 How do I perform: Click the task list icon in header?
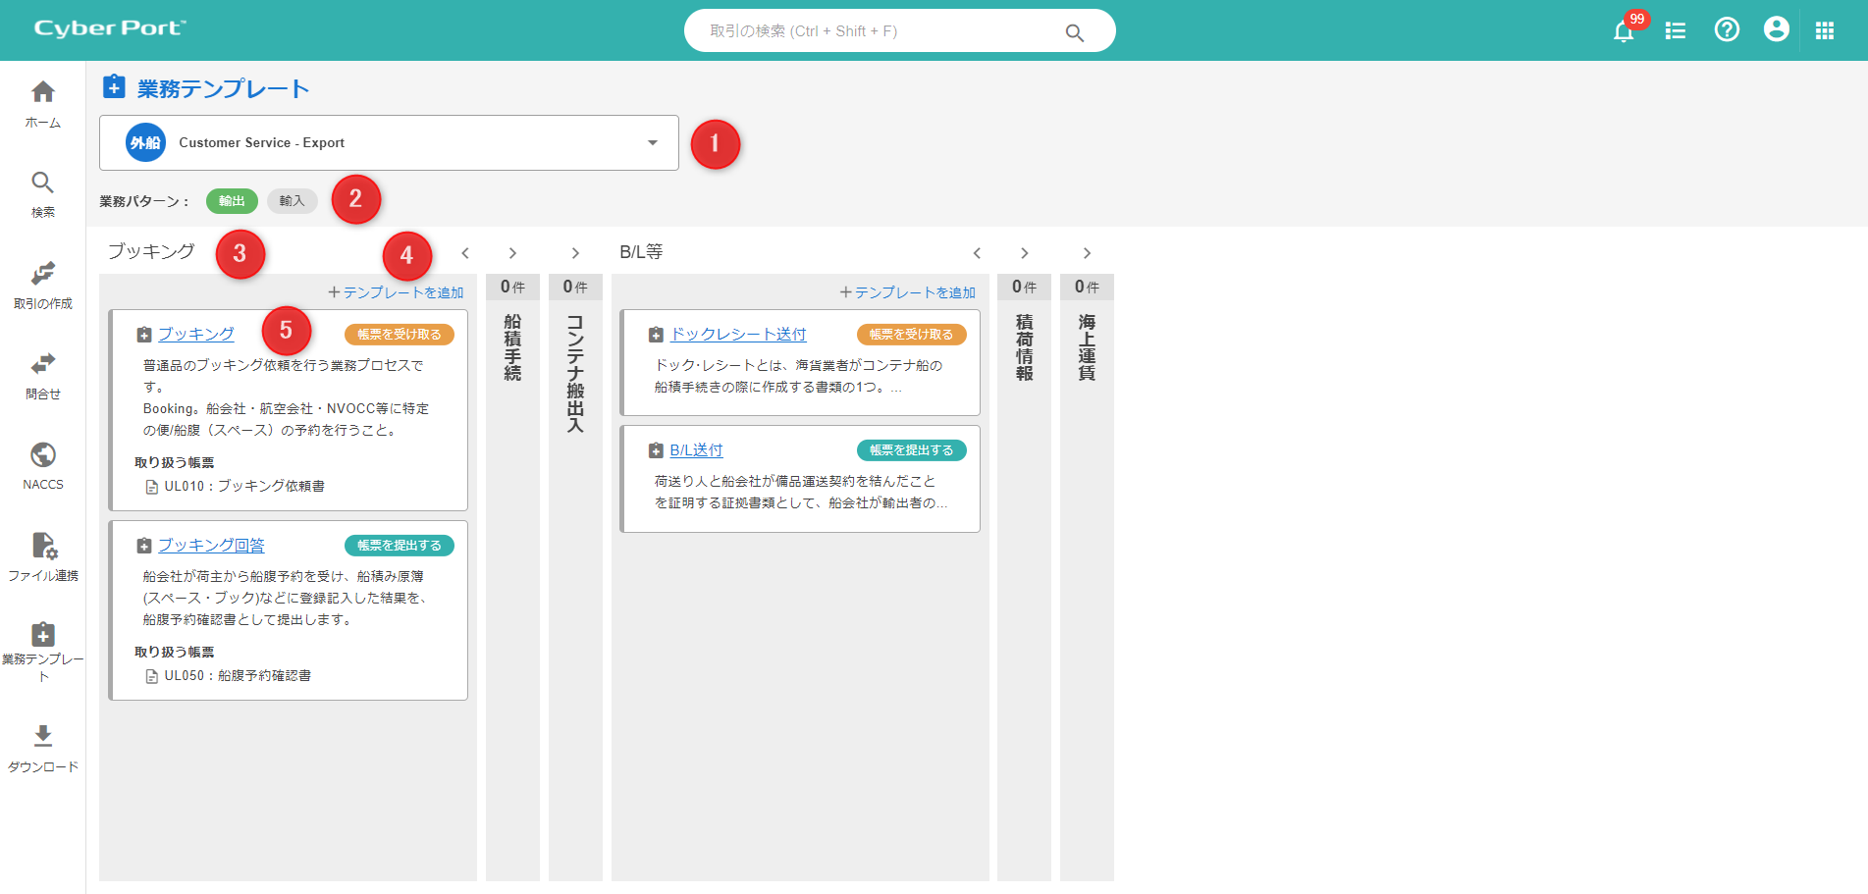1676,31
